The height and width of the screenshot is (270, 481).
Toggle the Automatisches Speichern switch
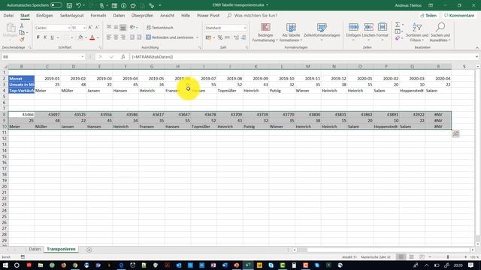(56, 5)
